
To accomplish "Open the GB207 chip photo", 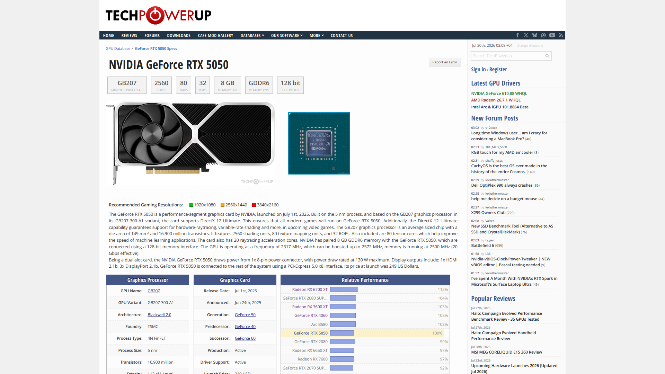I will [319, 143].
